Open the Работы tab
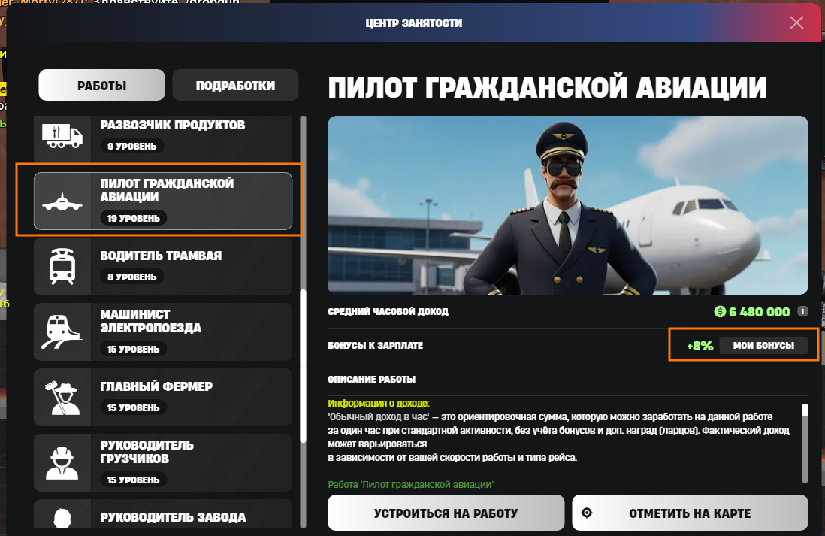This screenshot has height=536, width=825. pos(101,85)
